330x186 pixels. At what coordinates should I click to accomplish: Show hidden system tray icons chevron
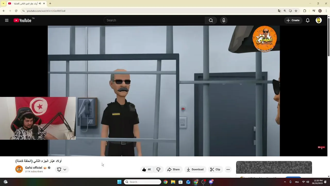(285, 182)
